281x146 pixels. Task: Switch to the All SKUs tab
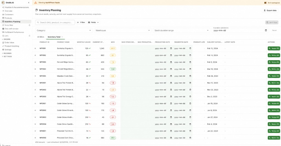click(41, 37)
